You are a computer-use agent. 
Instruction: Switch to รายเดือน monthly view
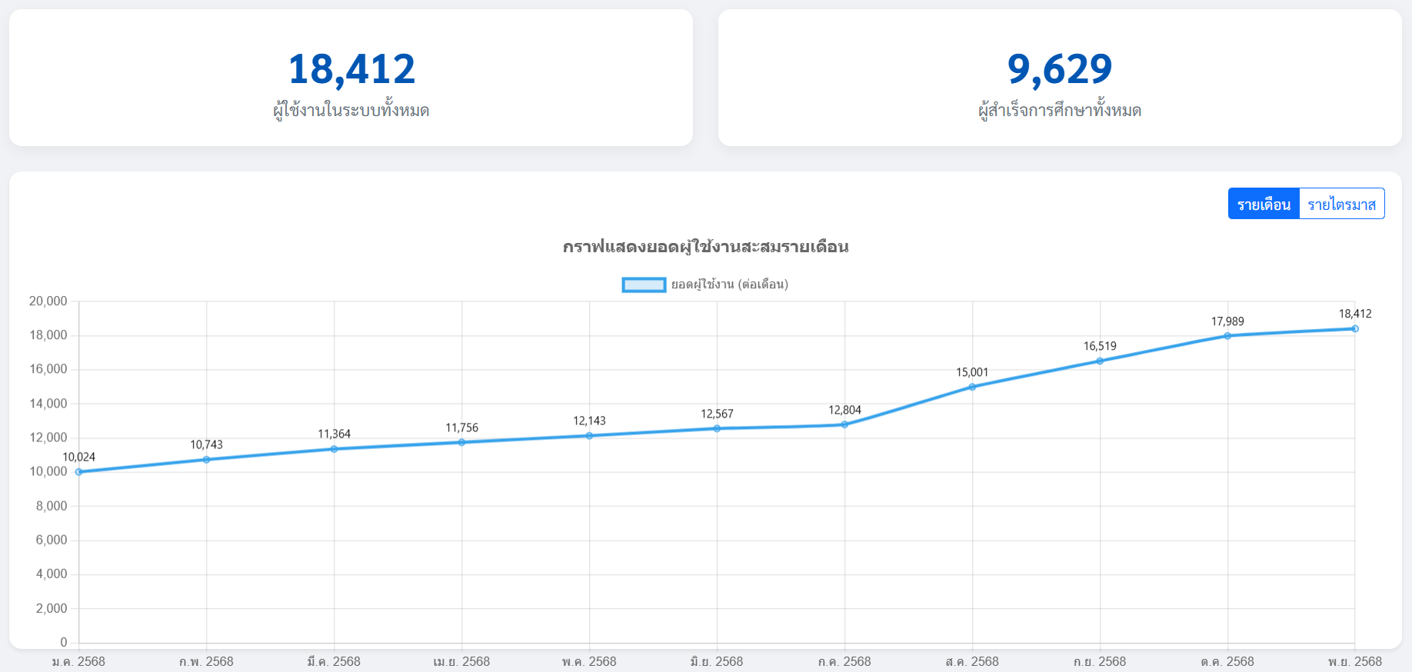1264,204
